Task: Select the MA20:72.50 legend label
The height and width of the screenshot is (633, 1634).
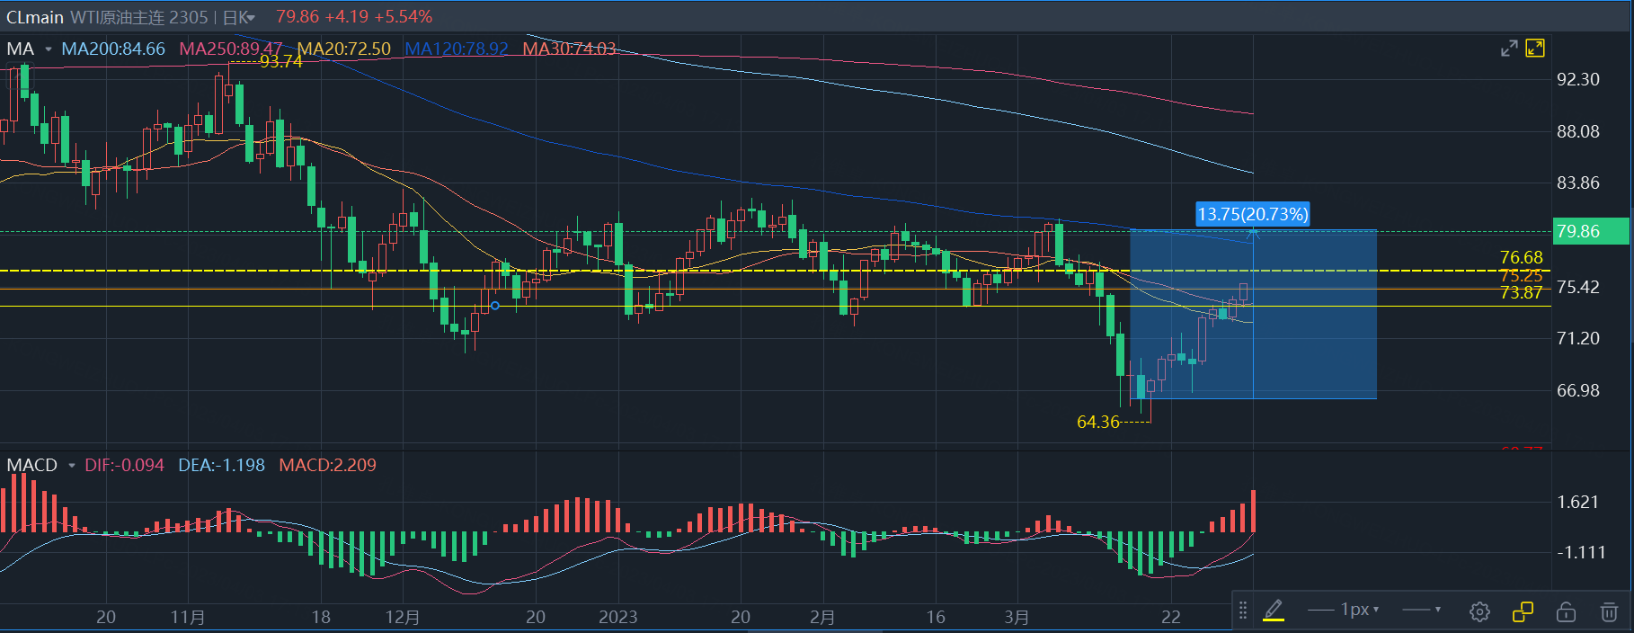Action: (344, 49)
